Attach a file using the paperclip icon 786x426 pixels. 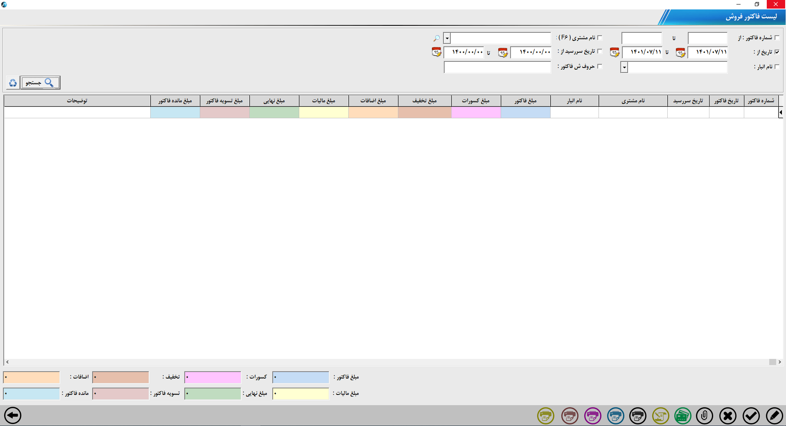coord(705,416)
